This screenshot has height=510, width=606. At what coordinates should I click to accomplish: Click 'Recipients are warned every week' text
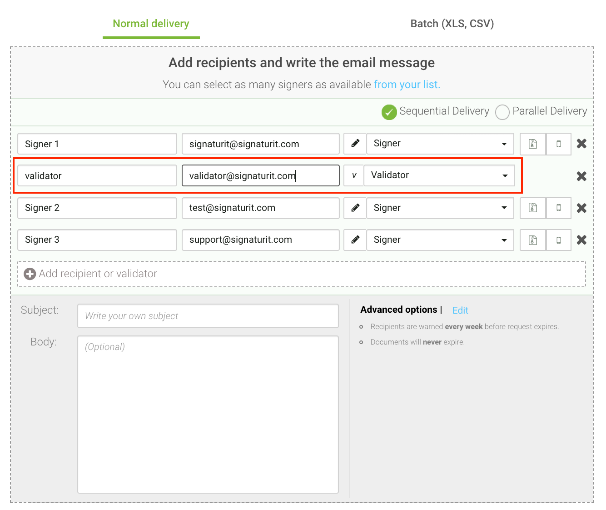coord(465,327)
